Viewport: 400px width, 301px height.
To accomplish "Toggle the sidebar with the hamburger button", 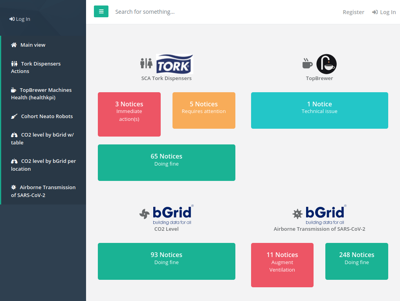I will click(101, 11).
